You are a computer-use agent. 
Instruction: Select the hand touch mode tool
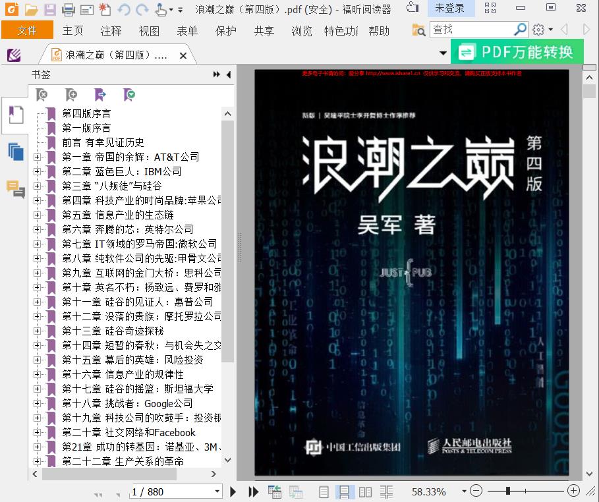161,9
